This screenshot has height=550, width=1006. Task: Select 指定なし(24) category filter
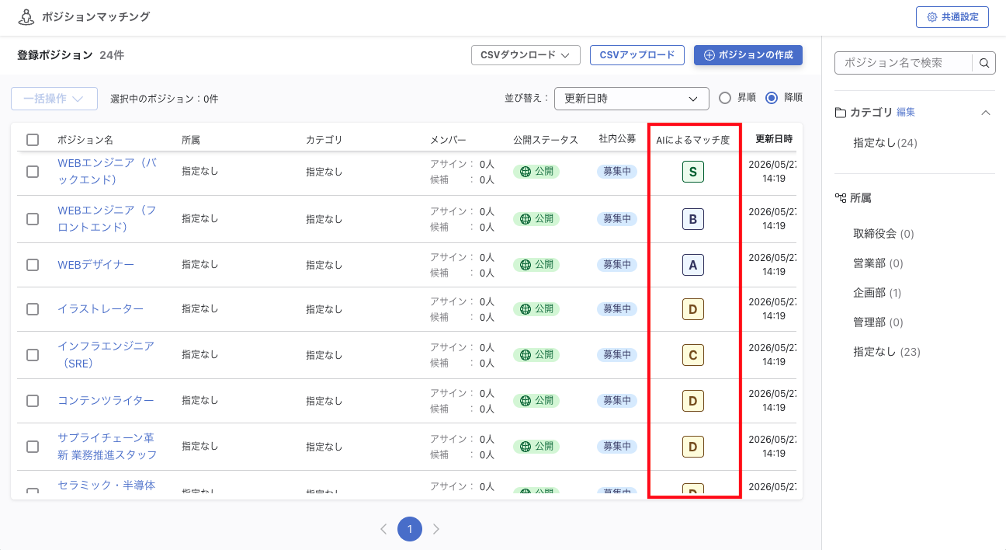point(886,143)
